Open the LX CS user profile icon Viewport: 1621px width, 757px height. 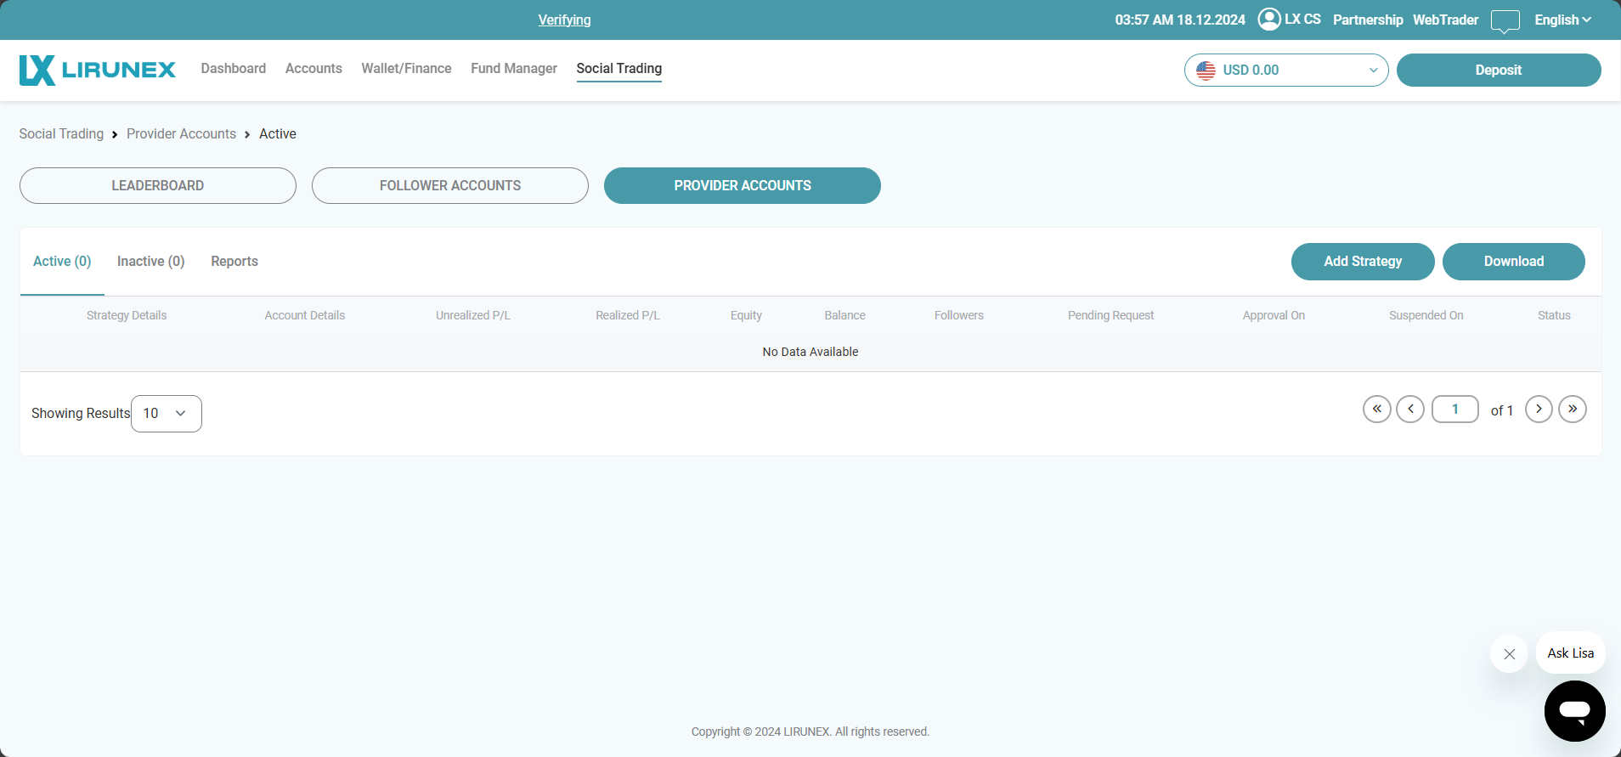coord(1268,19)
